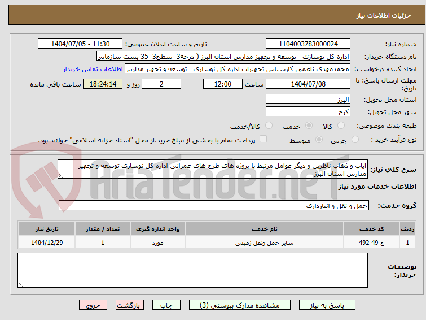Click the تعداد / مقدار column header
The width and height of the screenshot is (426, 320).
103,229
